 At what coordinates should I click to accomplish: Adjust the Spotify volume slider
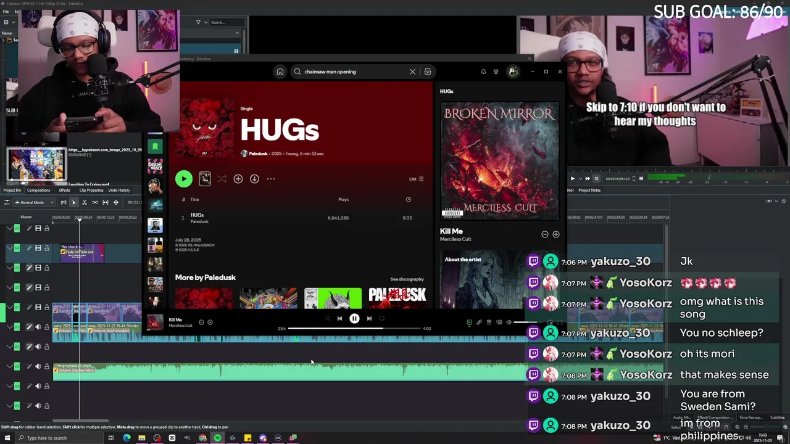pos(528,322)
